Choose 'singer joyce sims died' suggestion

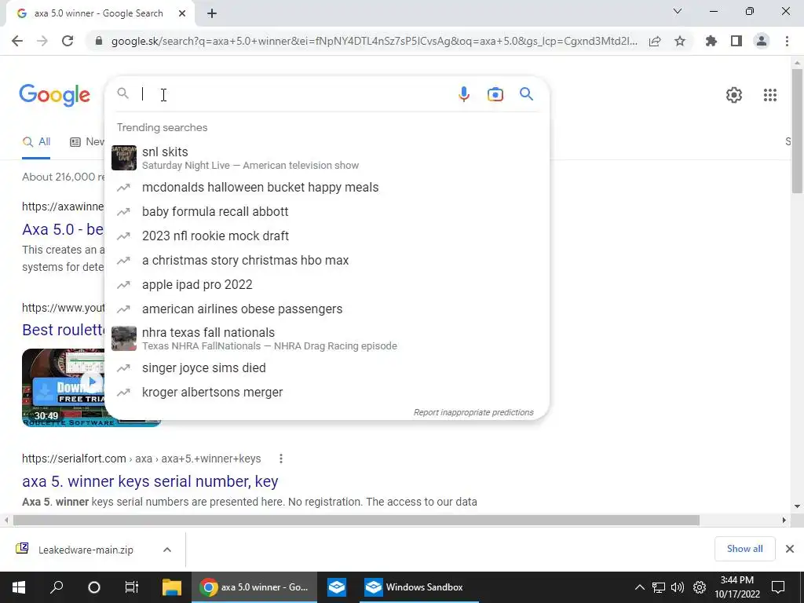point(327,367)
